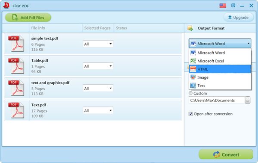Open the pages dropdown for Table.pdf

pyautogui.click(x=98, y=66)
